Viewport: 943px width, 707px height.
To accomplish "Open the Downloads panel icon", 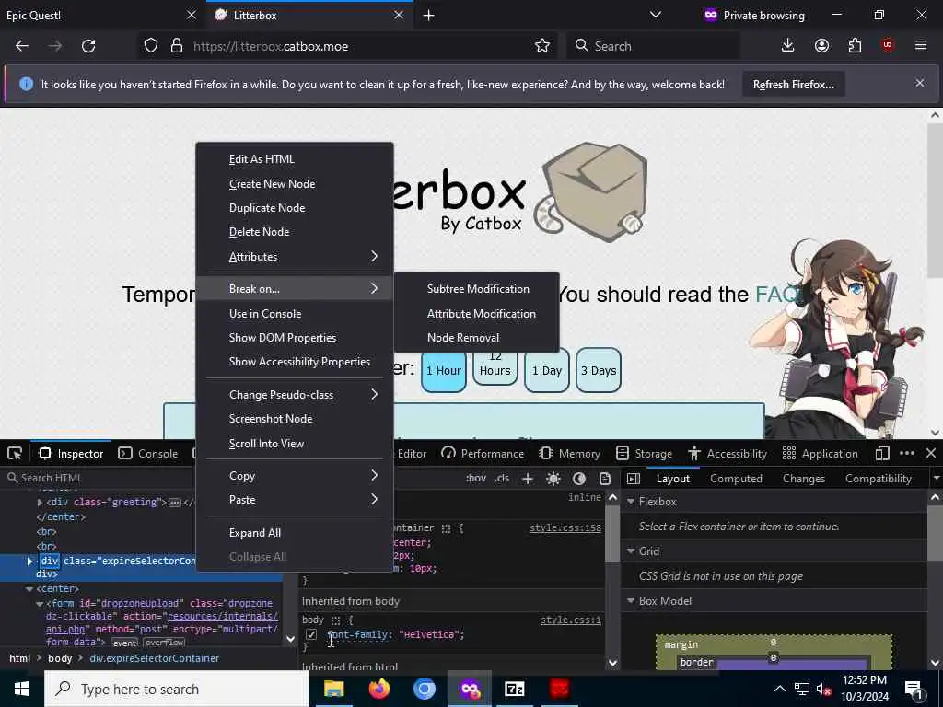I will point(787,46).
